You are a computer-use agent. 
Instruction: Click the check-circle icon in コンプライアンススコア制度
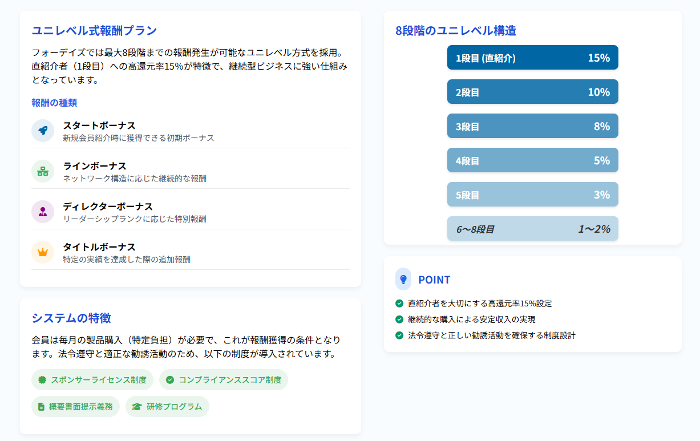(x=170, y=380)
